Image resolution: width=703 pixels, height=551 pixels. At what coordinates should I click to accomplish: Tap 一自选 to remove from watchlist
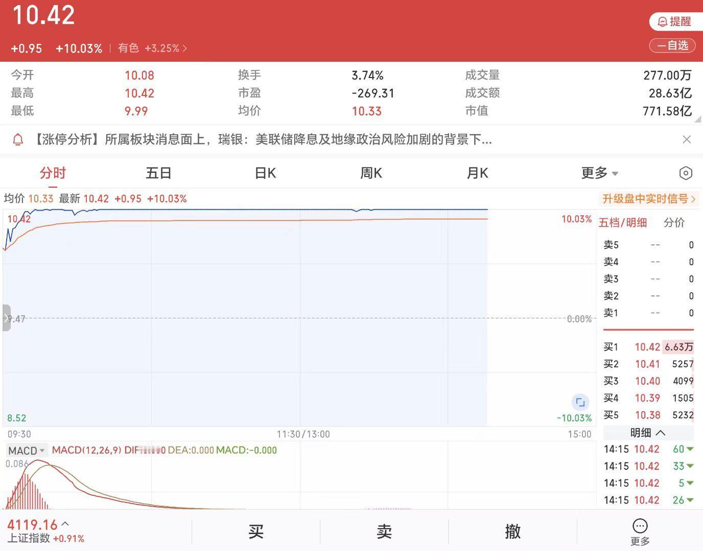coord(672,45)
